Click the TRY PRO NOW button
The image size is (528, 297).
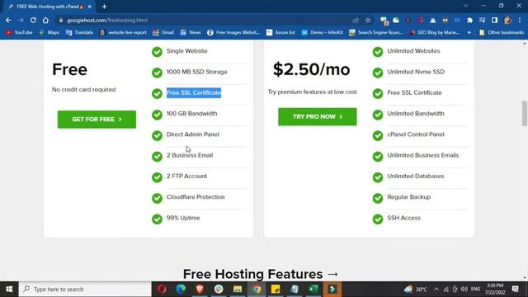pyautogui.click(x=317, y=116)
